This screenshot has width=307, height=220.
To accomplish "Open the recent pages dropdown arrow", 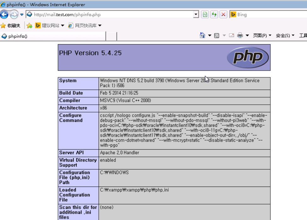I will (22, 15).
